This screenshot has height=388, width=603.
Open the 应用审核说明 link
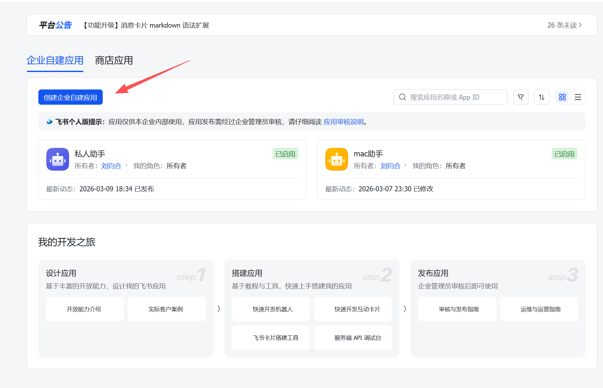[x=343, y=122]
